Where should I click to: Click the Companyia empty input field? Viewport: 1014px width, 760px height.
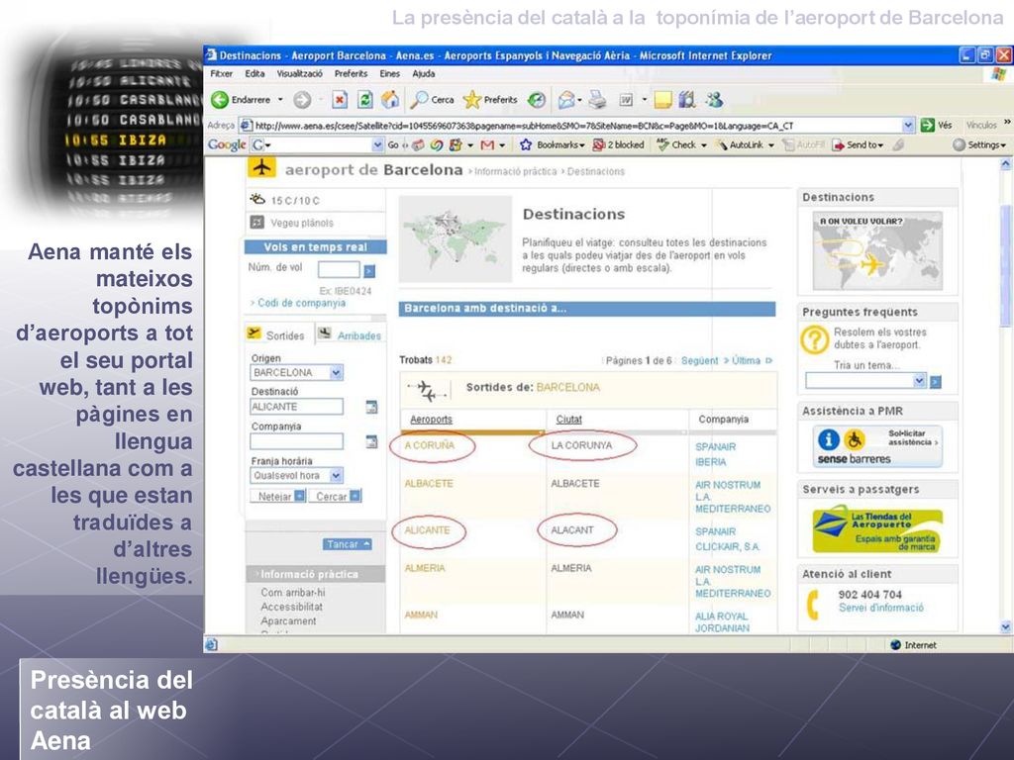pyautogui.click(x=297, y=441)
